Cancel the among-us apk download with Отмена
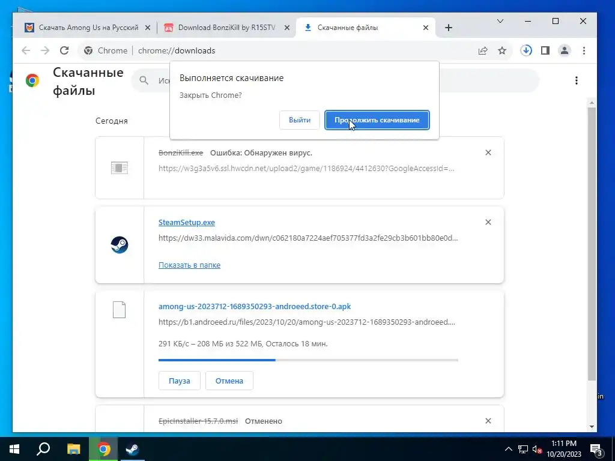Viewport: 615px width, 461px height. (229, 381)
